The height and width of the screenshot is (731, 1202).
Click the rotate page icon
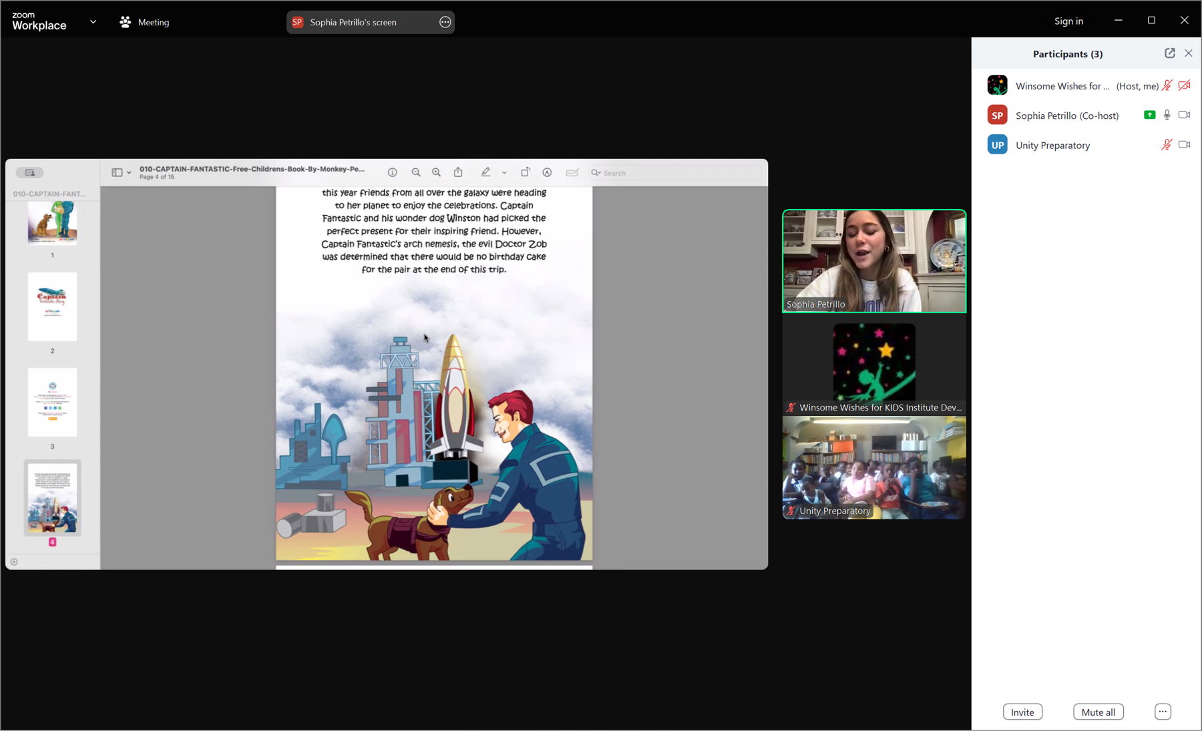pyautogui.click(x=526, y=172)
